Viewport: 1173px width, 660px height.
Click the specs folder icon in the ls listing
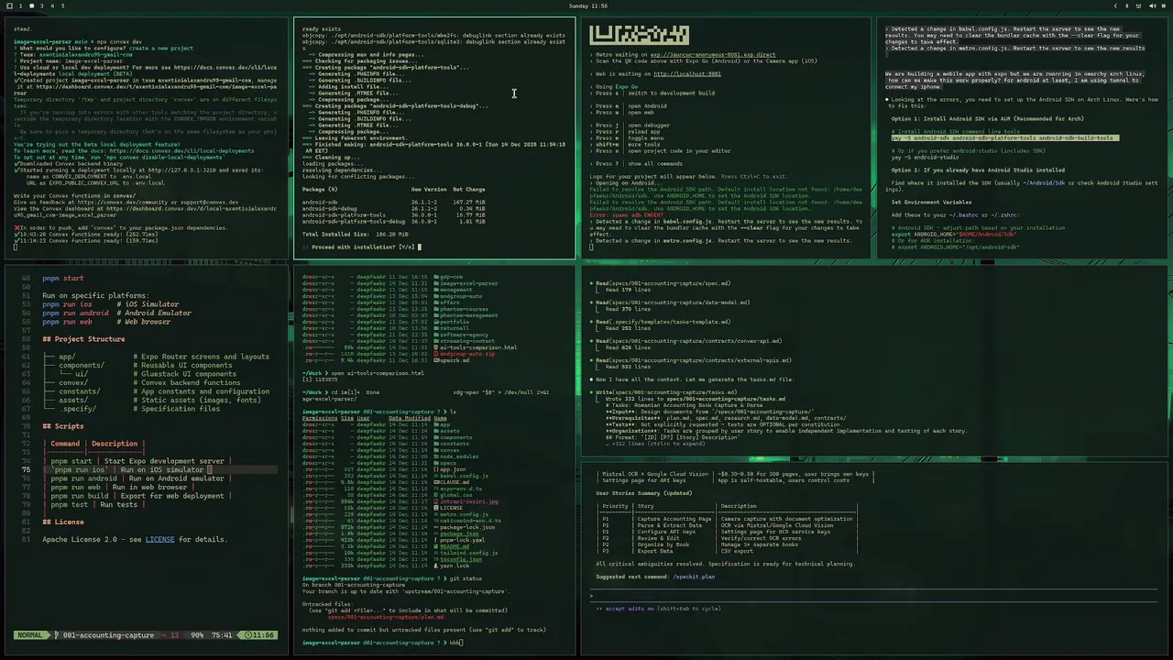437,463
